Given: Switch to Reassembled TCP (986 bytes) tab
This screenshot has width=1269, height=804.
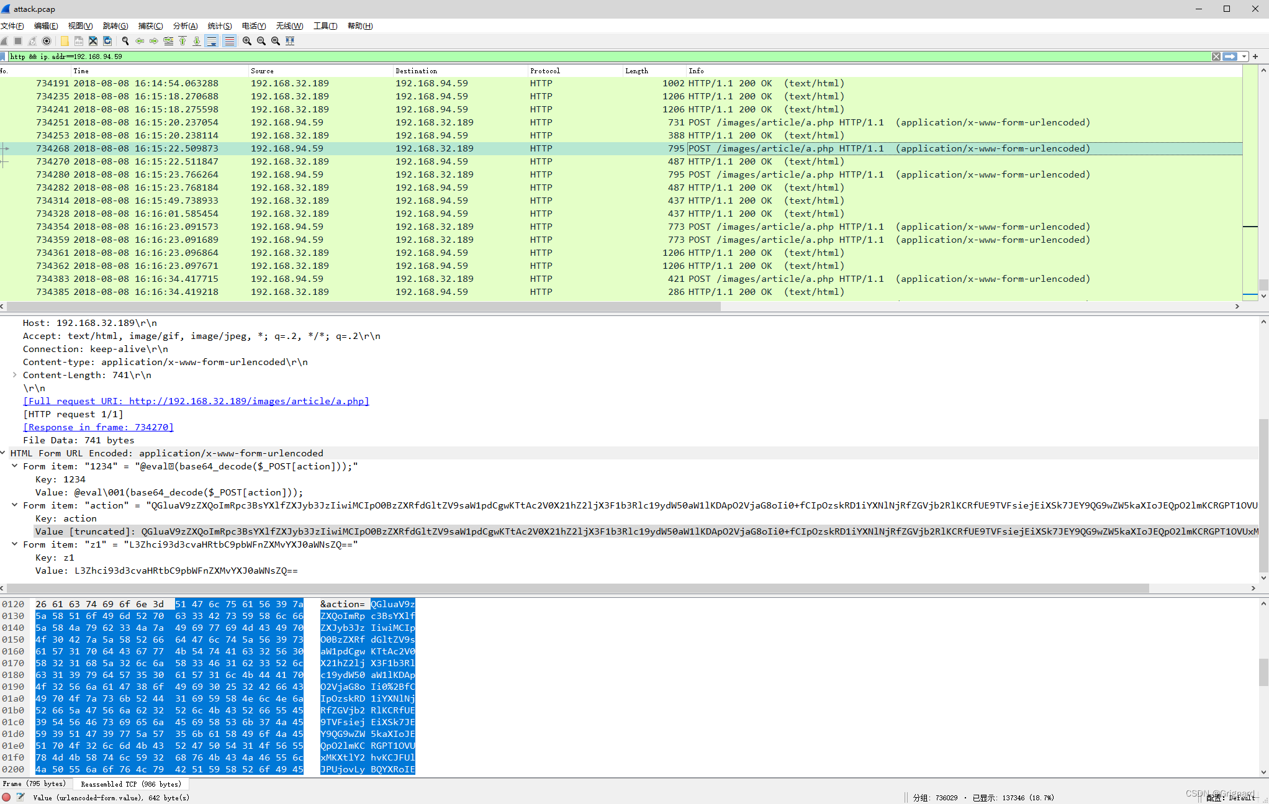Looking at the screenshot, I should click(x=131, y=784).
